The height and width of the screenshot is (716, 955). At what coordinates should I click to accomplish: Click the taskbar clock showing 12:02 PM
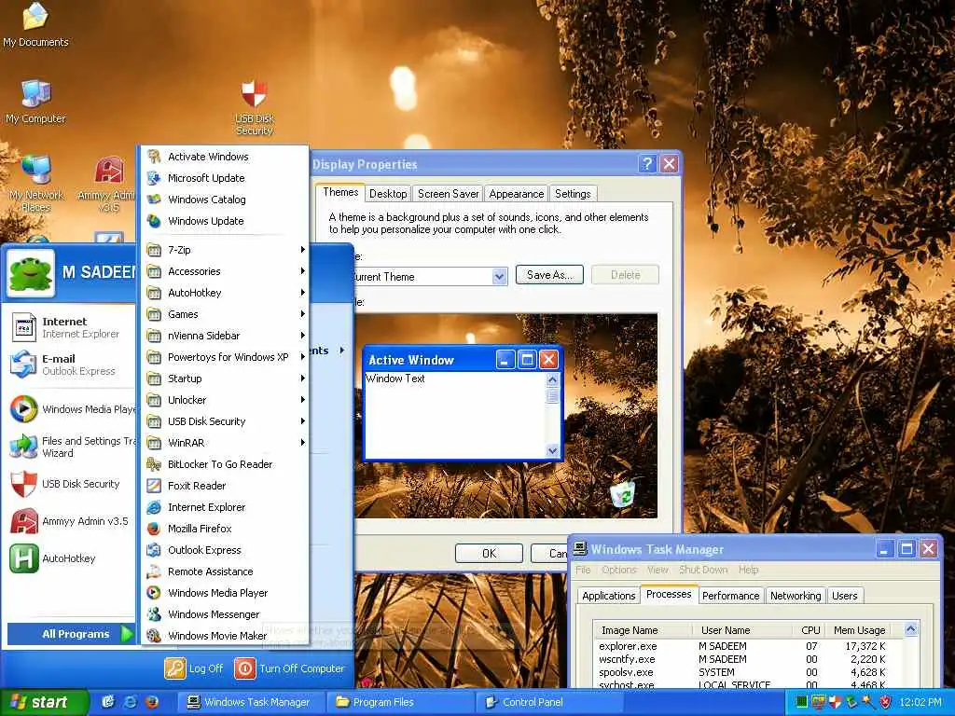tap(920, 702)
